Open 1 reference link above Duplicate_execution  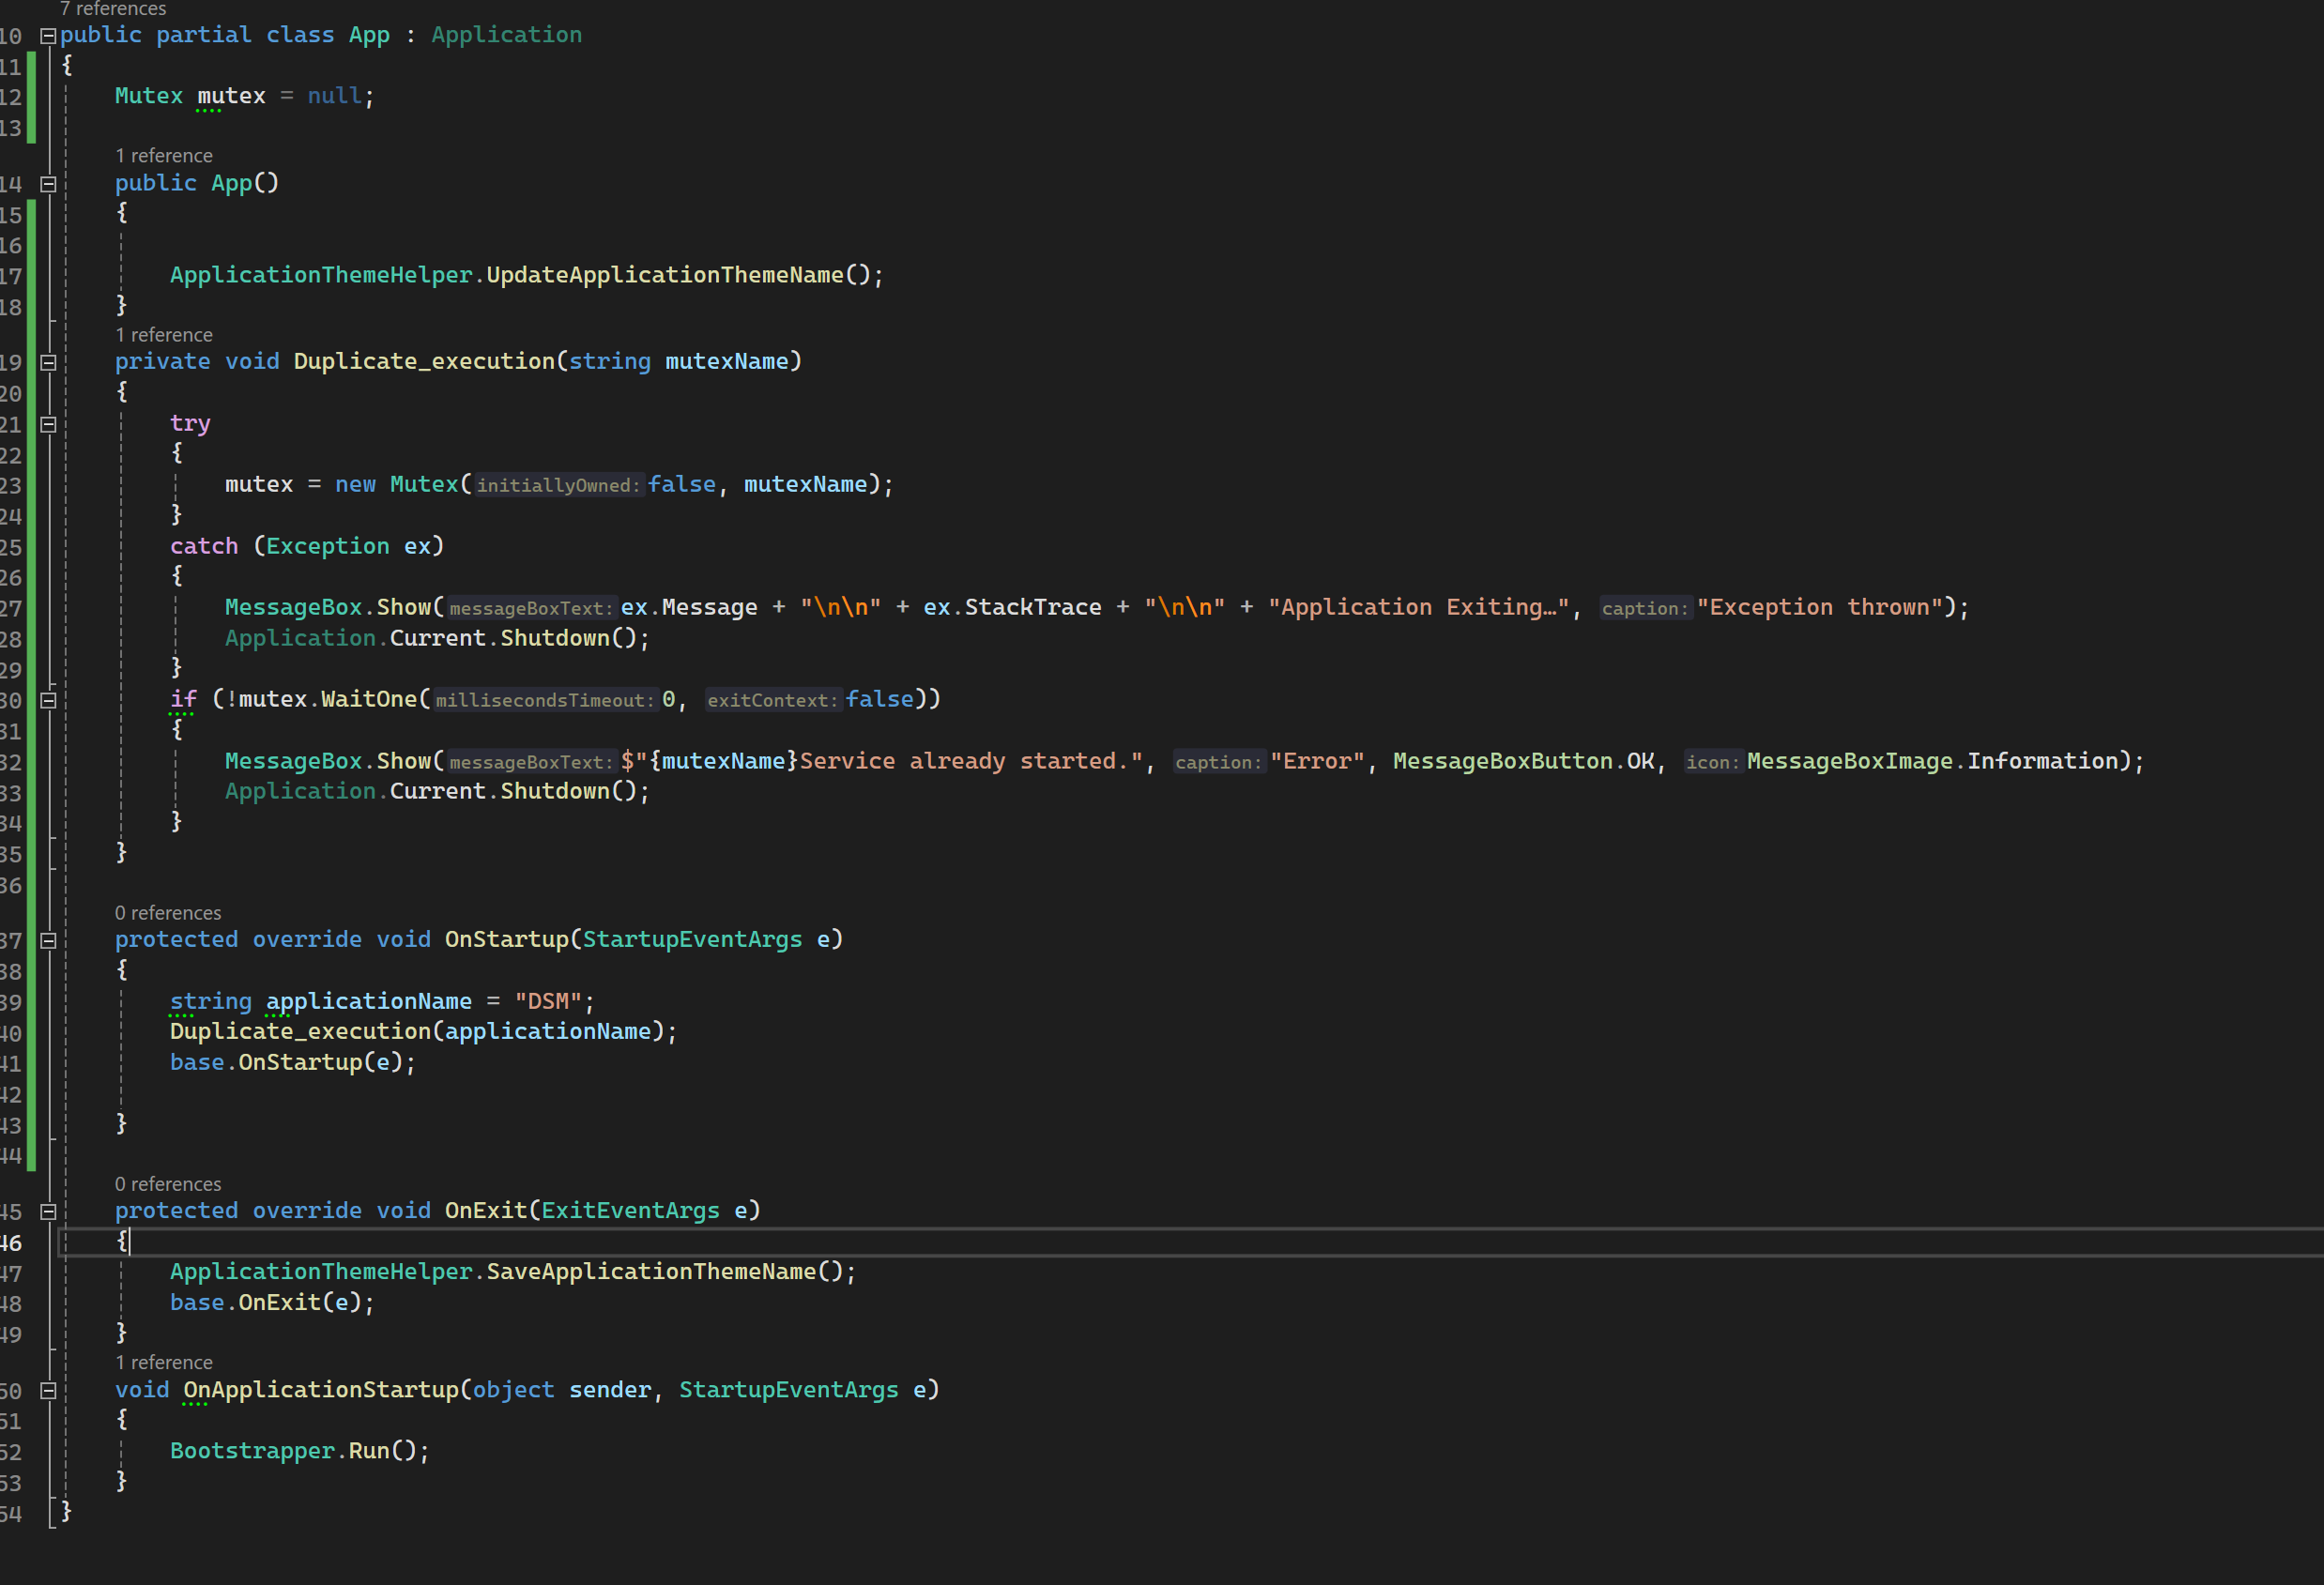(x=163, y=335)
